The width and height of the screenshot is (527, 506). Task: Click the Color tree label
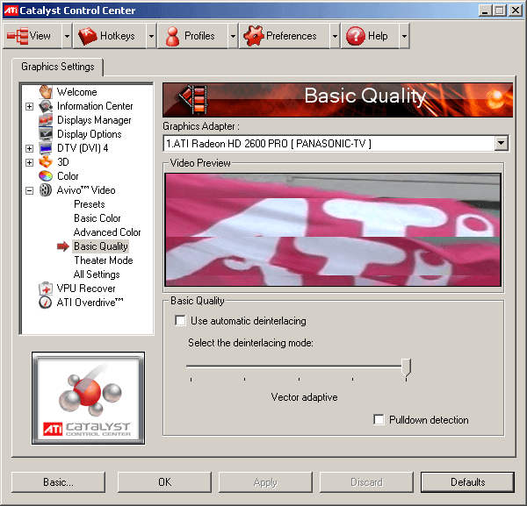(x=68, y=175)
